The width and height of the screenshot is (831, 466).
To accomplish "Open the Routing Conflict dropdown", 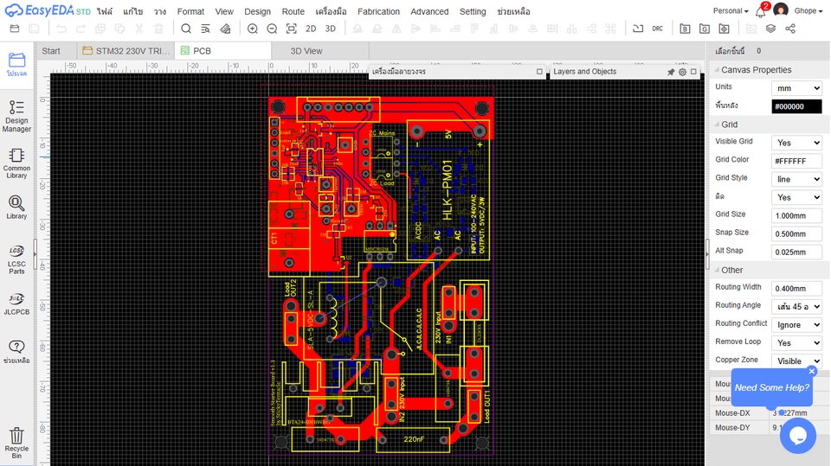I will click(x=796, y=324).
